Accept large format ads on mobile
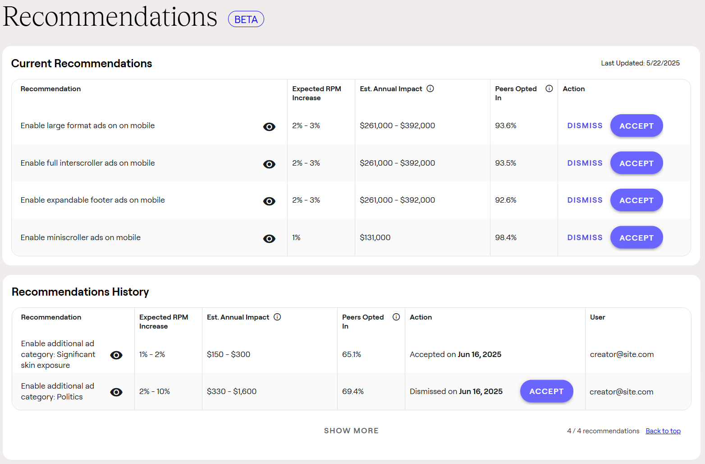 636,126
